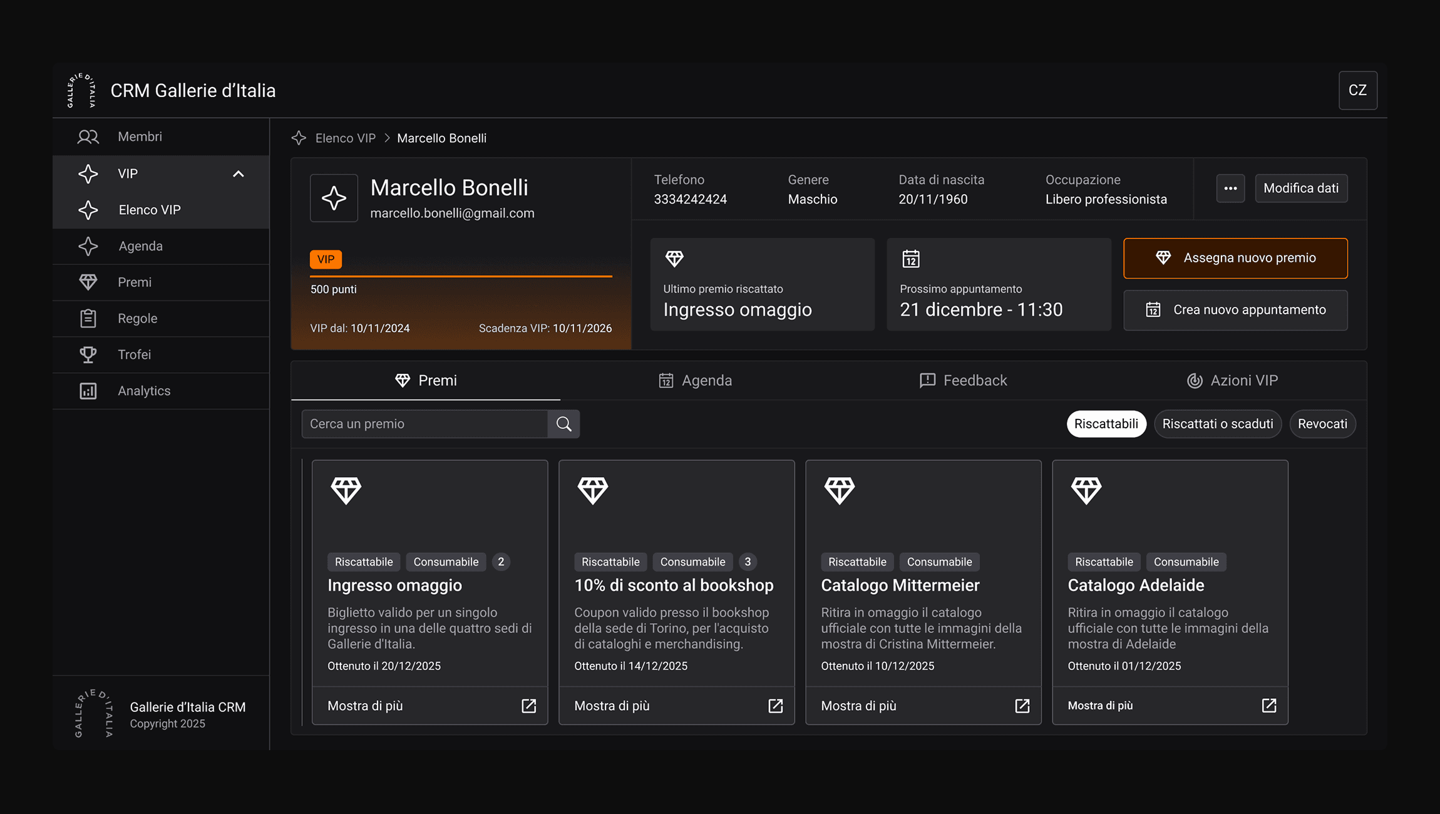
Task: Toggle the Riscattati o scaduti filter
Action: pyautogui.click(x=1217, y=424)
